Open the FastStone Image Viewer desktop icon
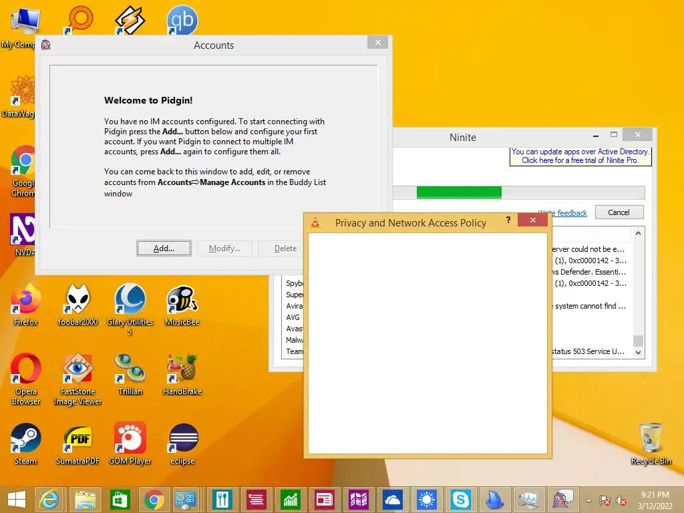Viewport: 684px width, 513px height. tap(77, 379)
